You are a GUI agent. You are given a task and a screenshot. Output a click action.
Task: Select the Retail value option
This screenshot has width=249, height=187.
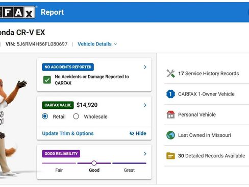click(45, 116)
